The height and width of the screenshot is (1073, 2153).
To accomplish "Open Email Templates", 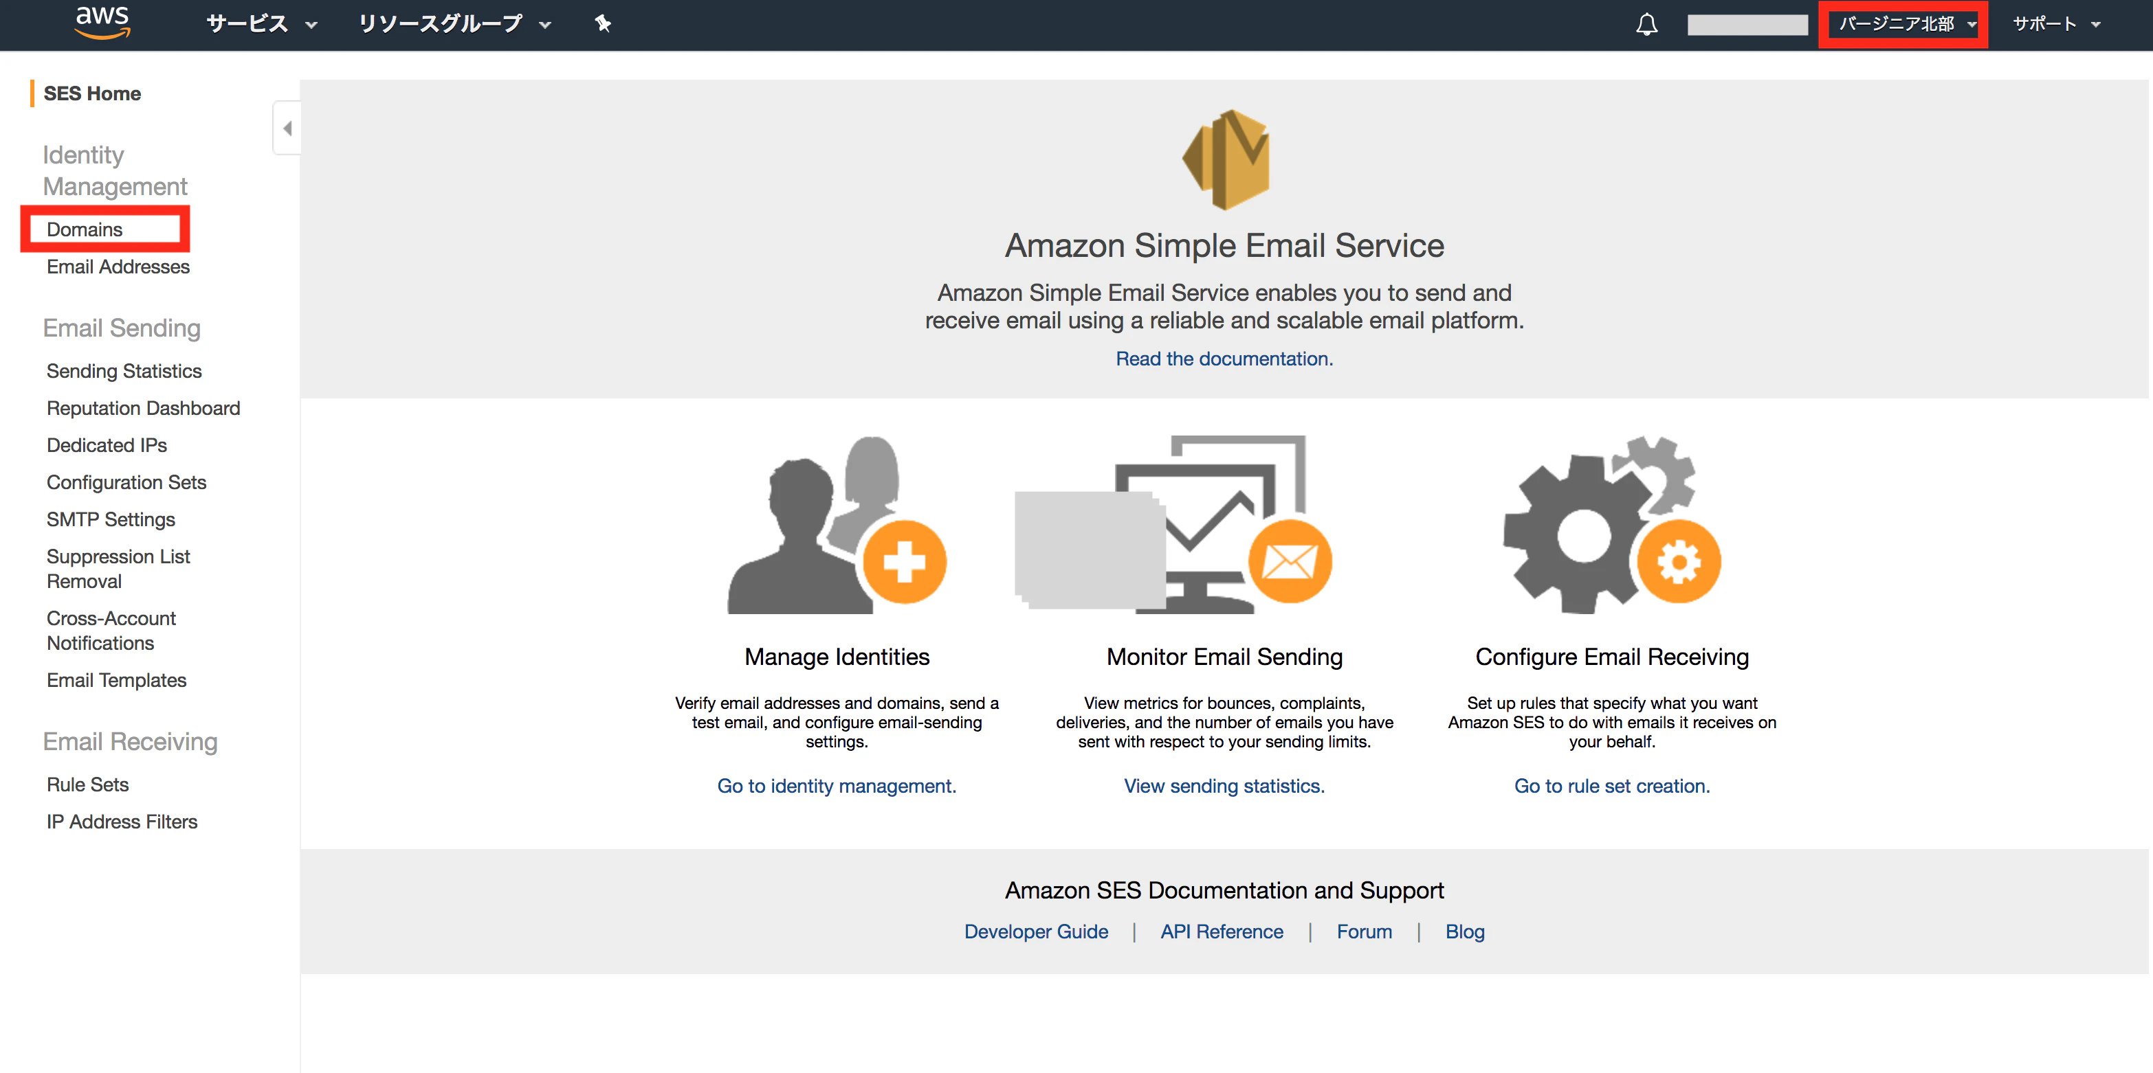I will [x=116, y=679].
